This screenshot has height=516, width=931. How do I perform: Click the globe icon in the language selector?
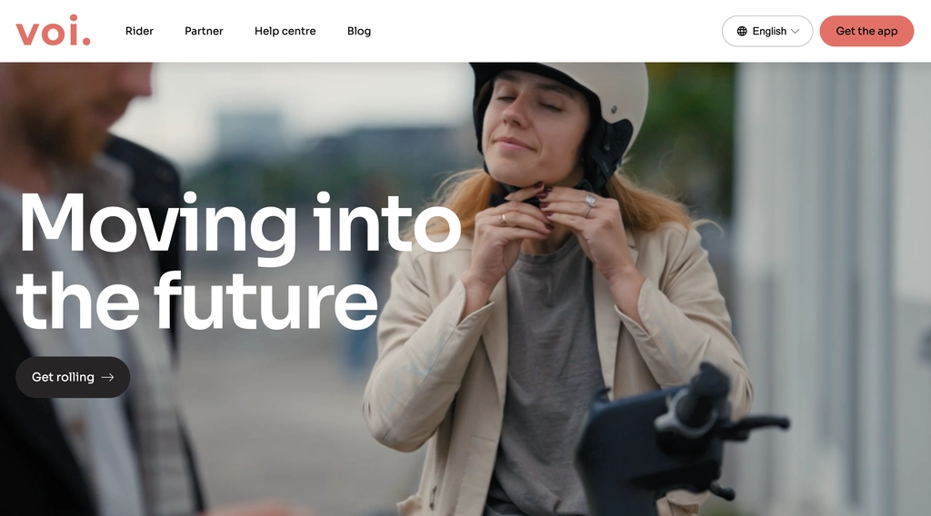tap(742, 32)
